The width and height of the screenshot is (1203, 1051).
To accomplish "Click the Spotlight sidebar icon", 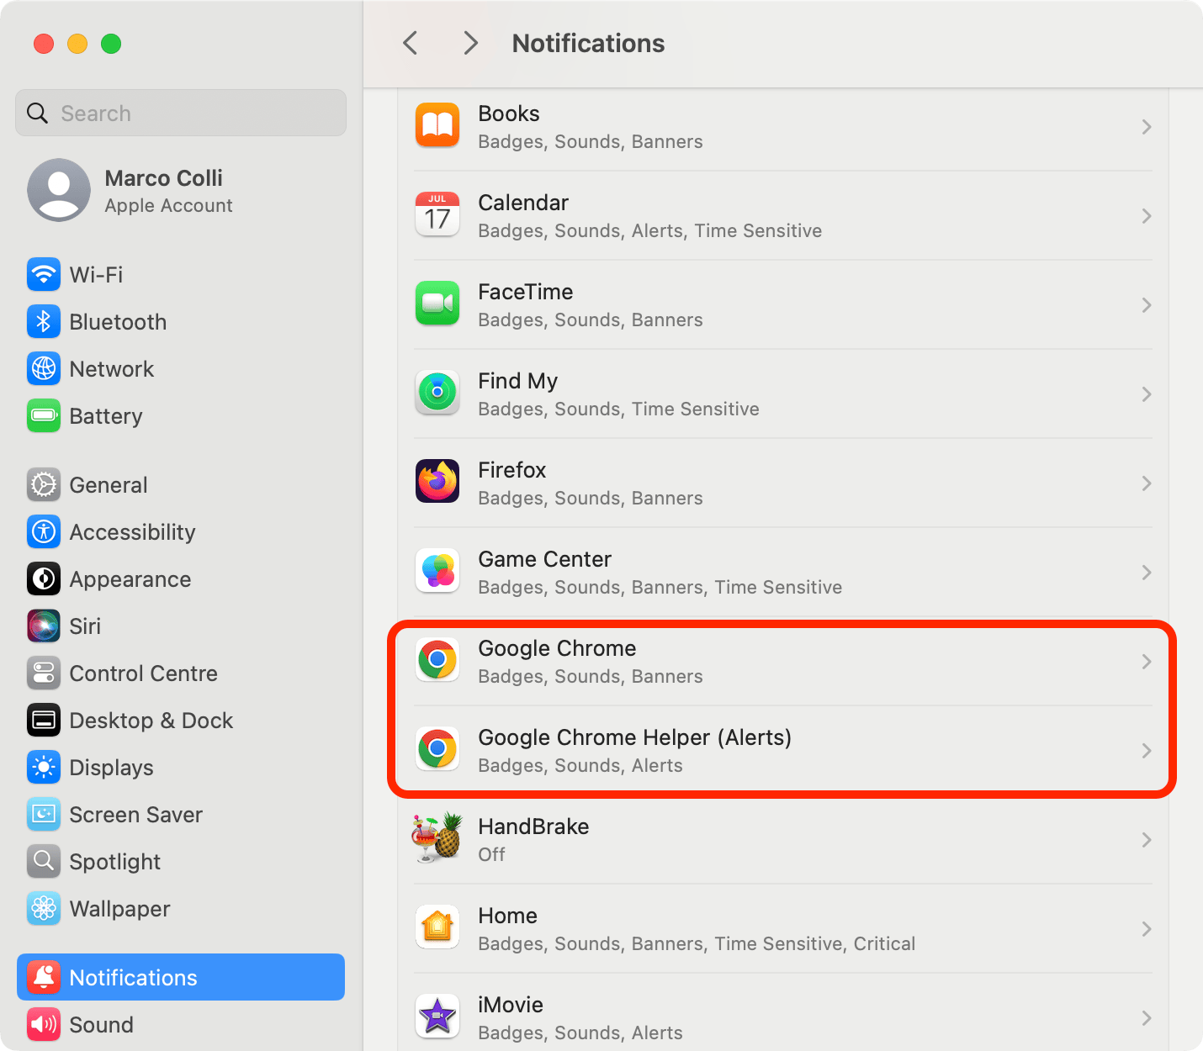I will [44, 862].
